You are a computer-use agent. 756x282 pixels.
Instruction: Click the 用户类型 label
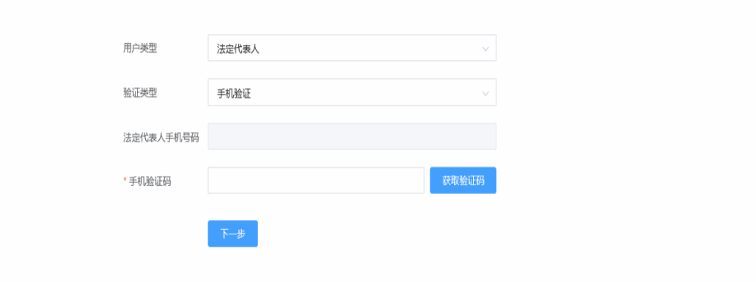(140, 48)
